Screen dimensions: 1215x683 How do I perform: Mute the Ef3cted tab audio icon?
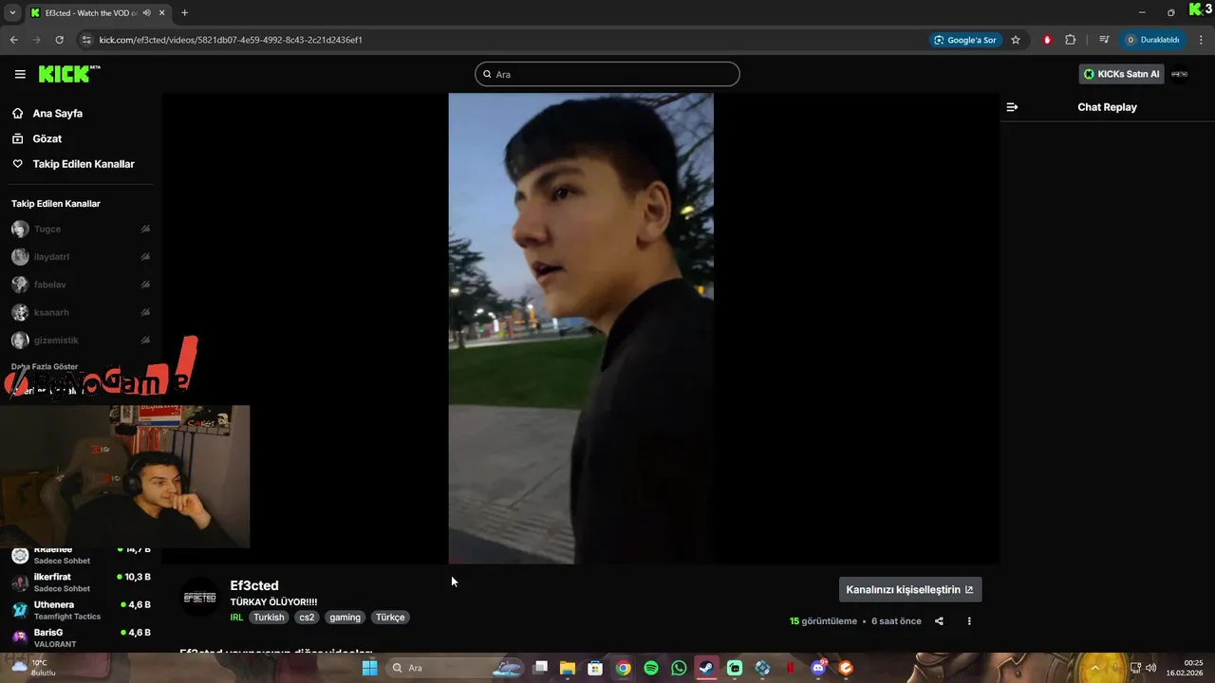[x=147, y=12]
